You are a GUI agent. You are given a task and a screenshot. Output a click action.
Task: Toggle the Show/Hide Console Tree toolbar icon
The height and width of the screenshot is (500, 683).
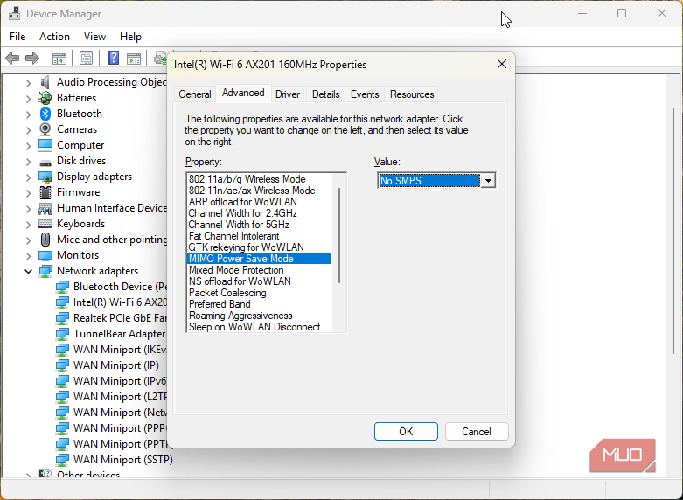pyautogui.click(x=59, y=58)
